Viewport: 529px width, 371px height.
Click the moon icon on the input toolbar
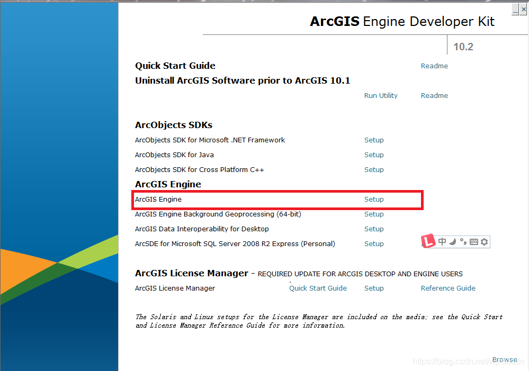point(453,241)
